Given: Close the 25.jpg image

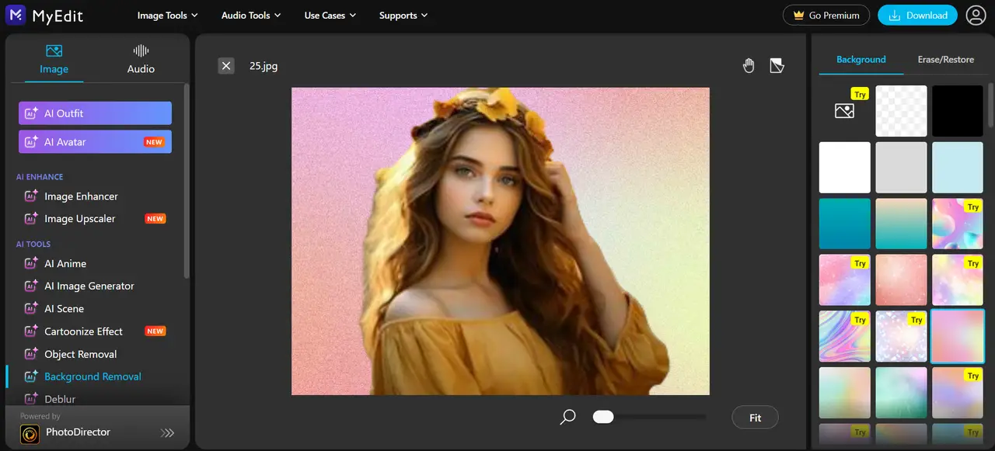Looking at the screenshot, I should pos(226,65).
